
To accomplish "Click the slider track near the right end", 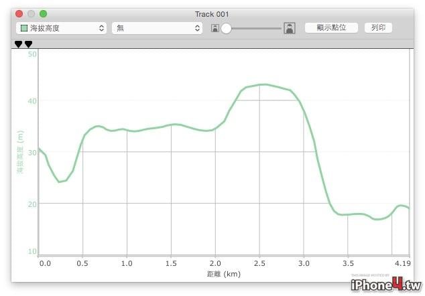I will (278, 28).
